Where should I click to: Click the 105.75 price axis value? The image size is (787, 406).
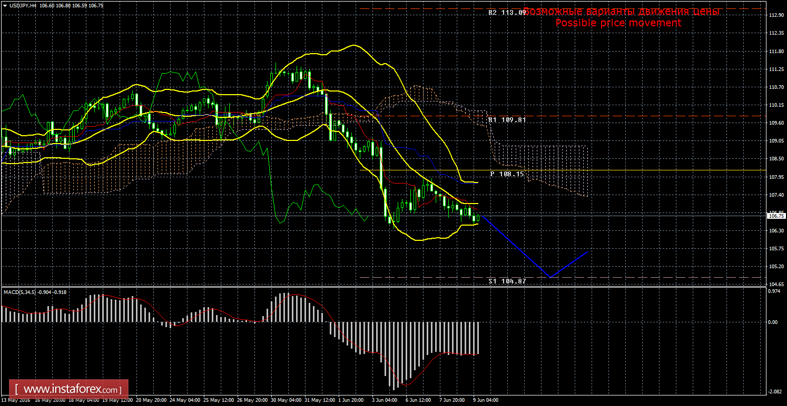[775, 249]
